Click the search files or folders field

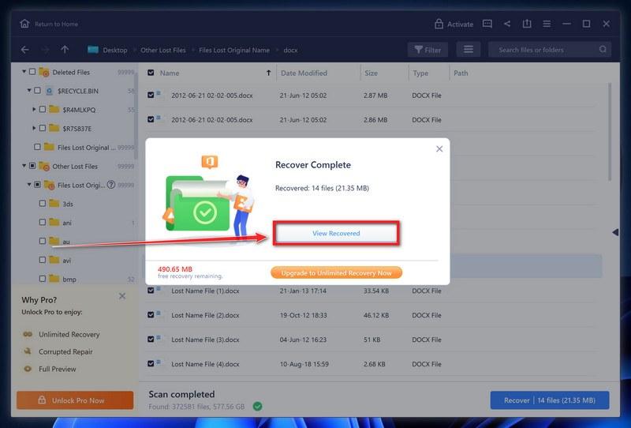pos(549,50)
